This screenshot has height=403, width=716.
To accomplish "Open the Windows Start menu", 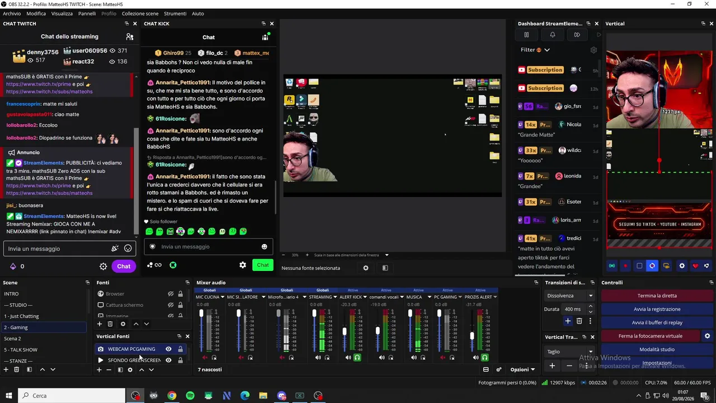I will click(8, 396).
